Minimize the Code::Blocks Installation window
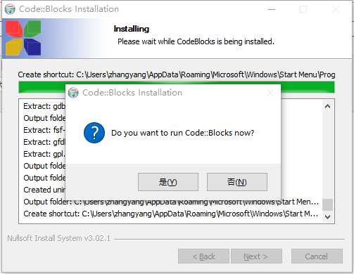This screenshot has width=354, height=274. pos(272,9)
